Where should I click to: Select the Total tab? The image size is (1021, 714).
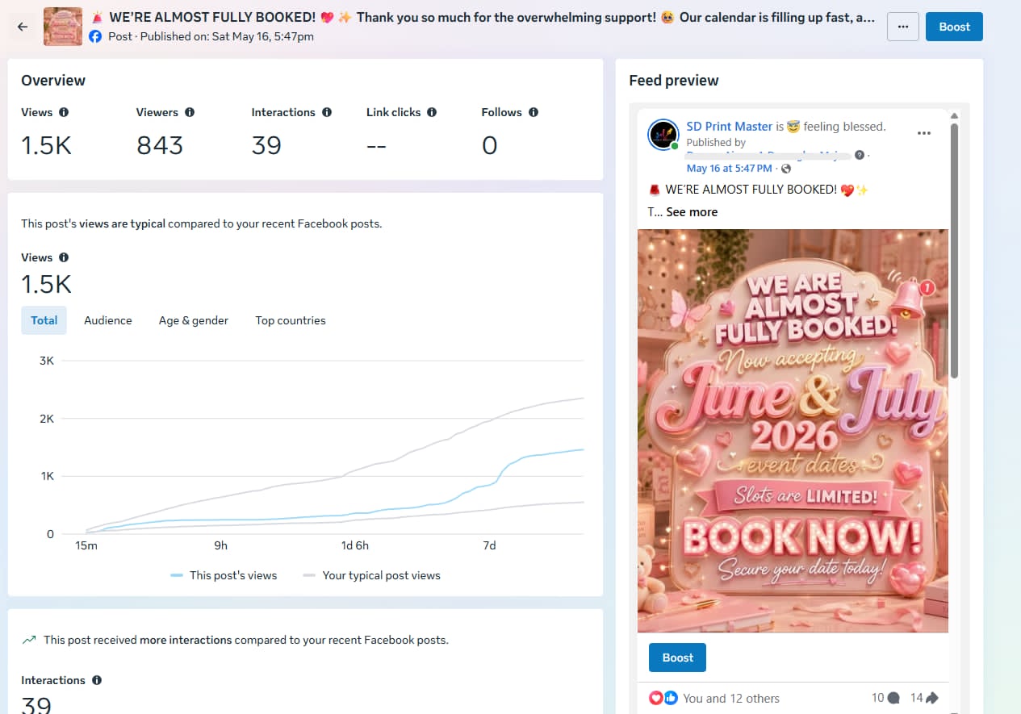pos(44,320)
